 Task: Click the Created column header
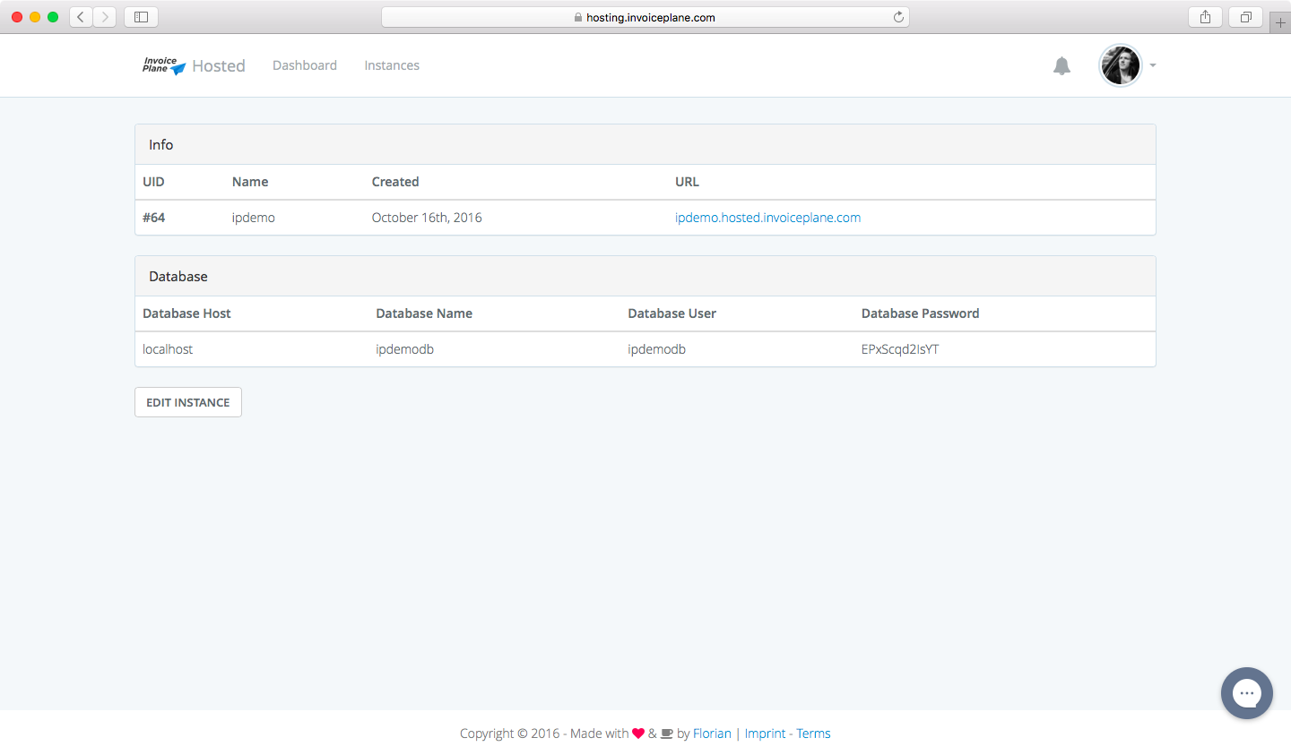[x=395, y=182]
